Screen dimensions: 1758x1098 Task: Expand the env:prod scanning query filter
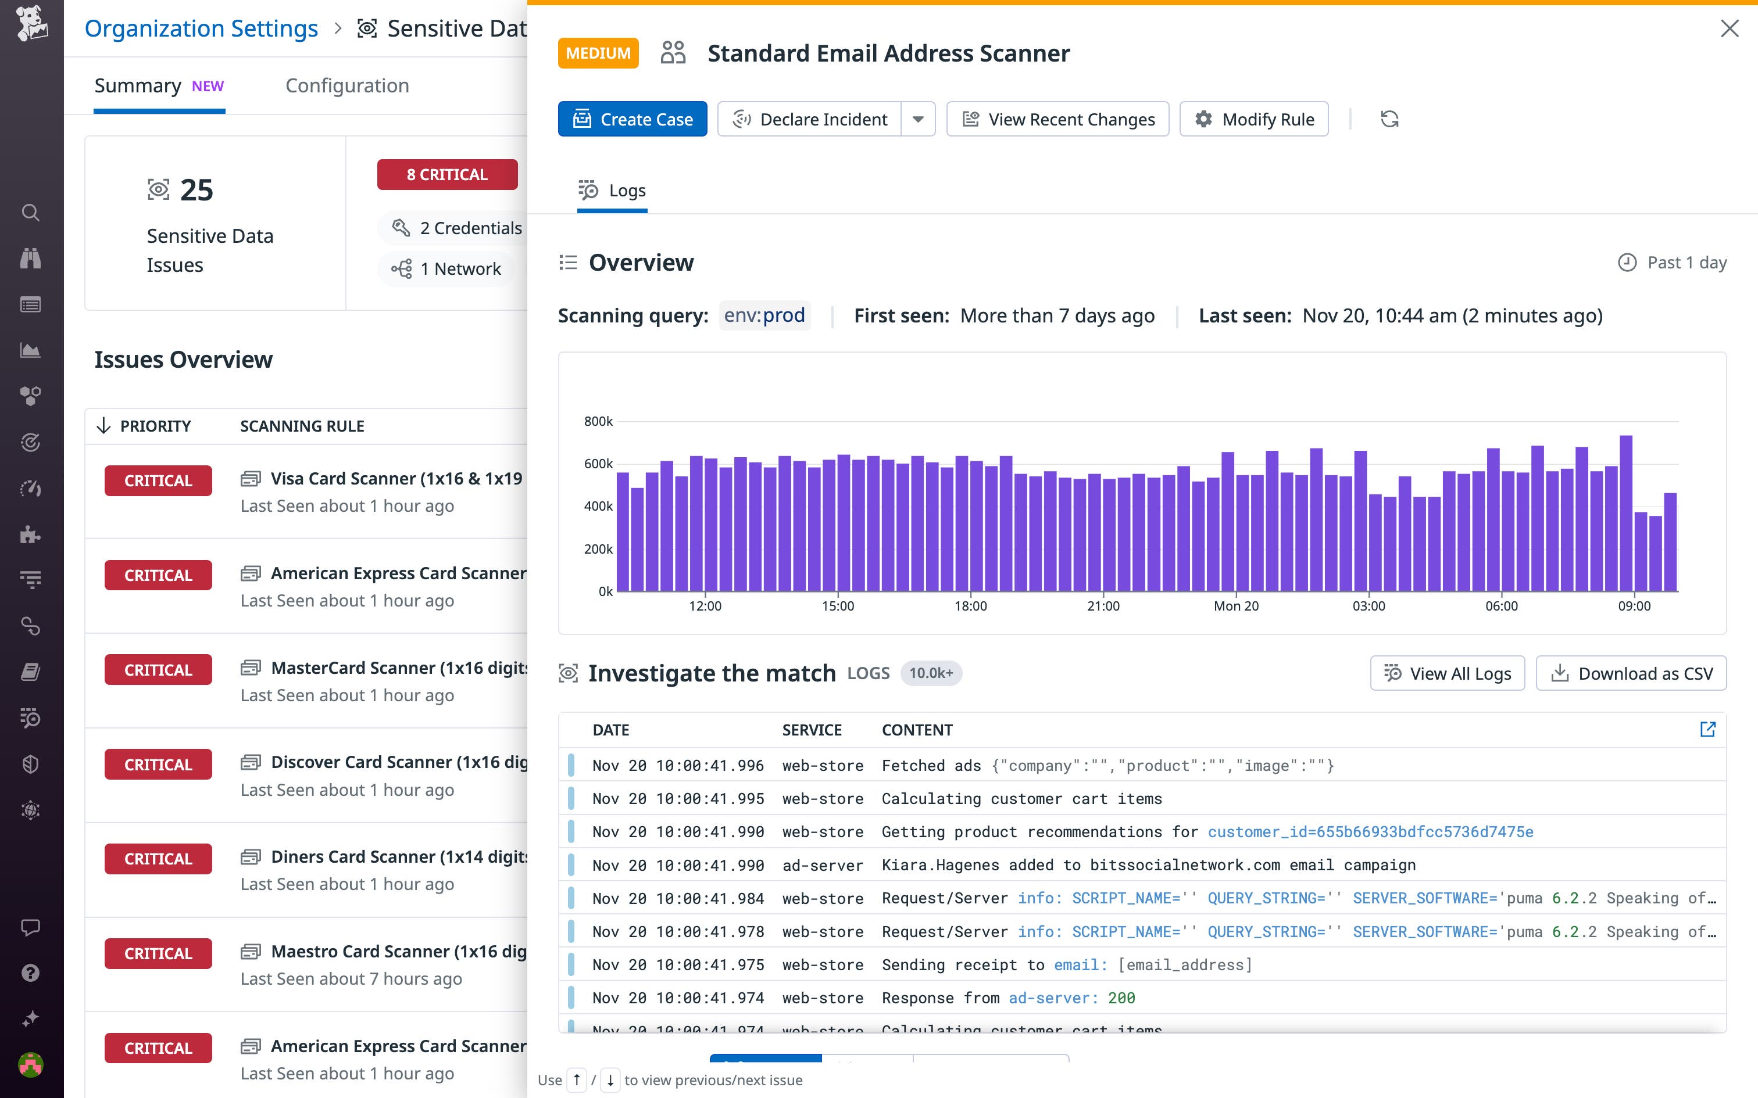pyautogui.click(x=763, y=315)
